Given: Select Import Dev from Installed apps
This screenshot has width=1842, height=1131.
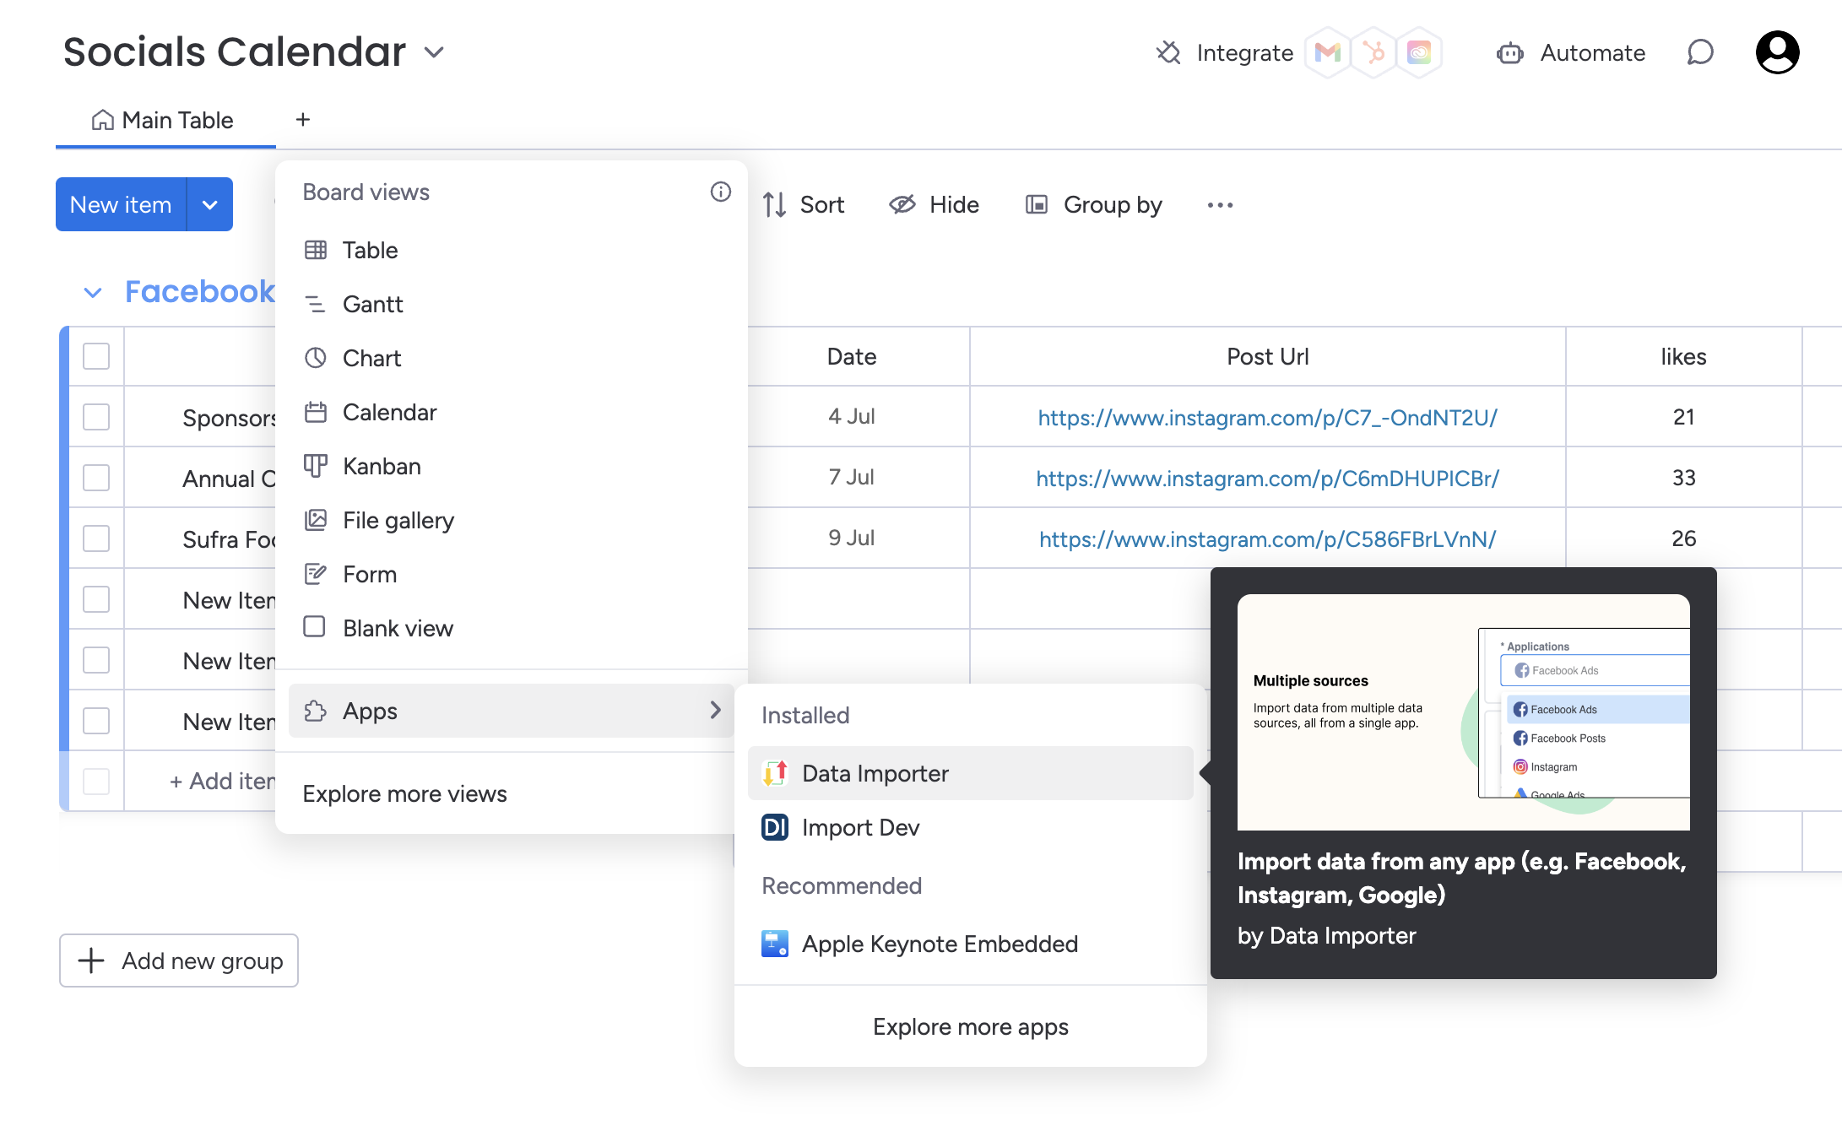Looking at the screenshot, I should pyautogui.click(x=971, y=827).
